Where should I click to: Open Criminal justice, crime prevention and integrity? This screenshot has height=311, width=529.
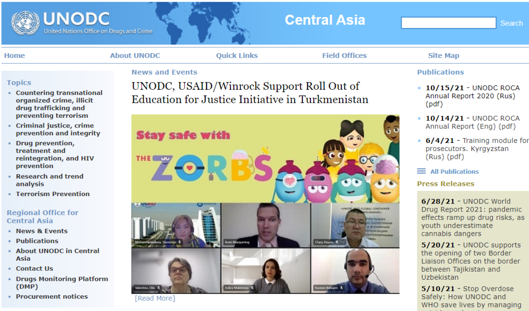tap(58, 130)
